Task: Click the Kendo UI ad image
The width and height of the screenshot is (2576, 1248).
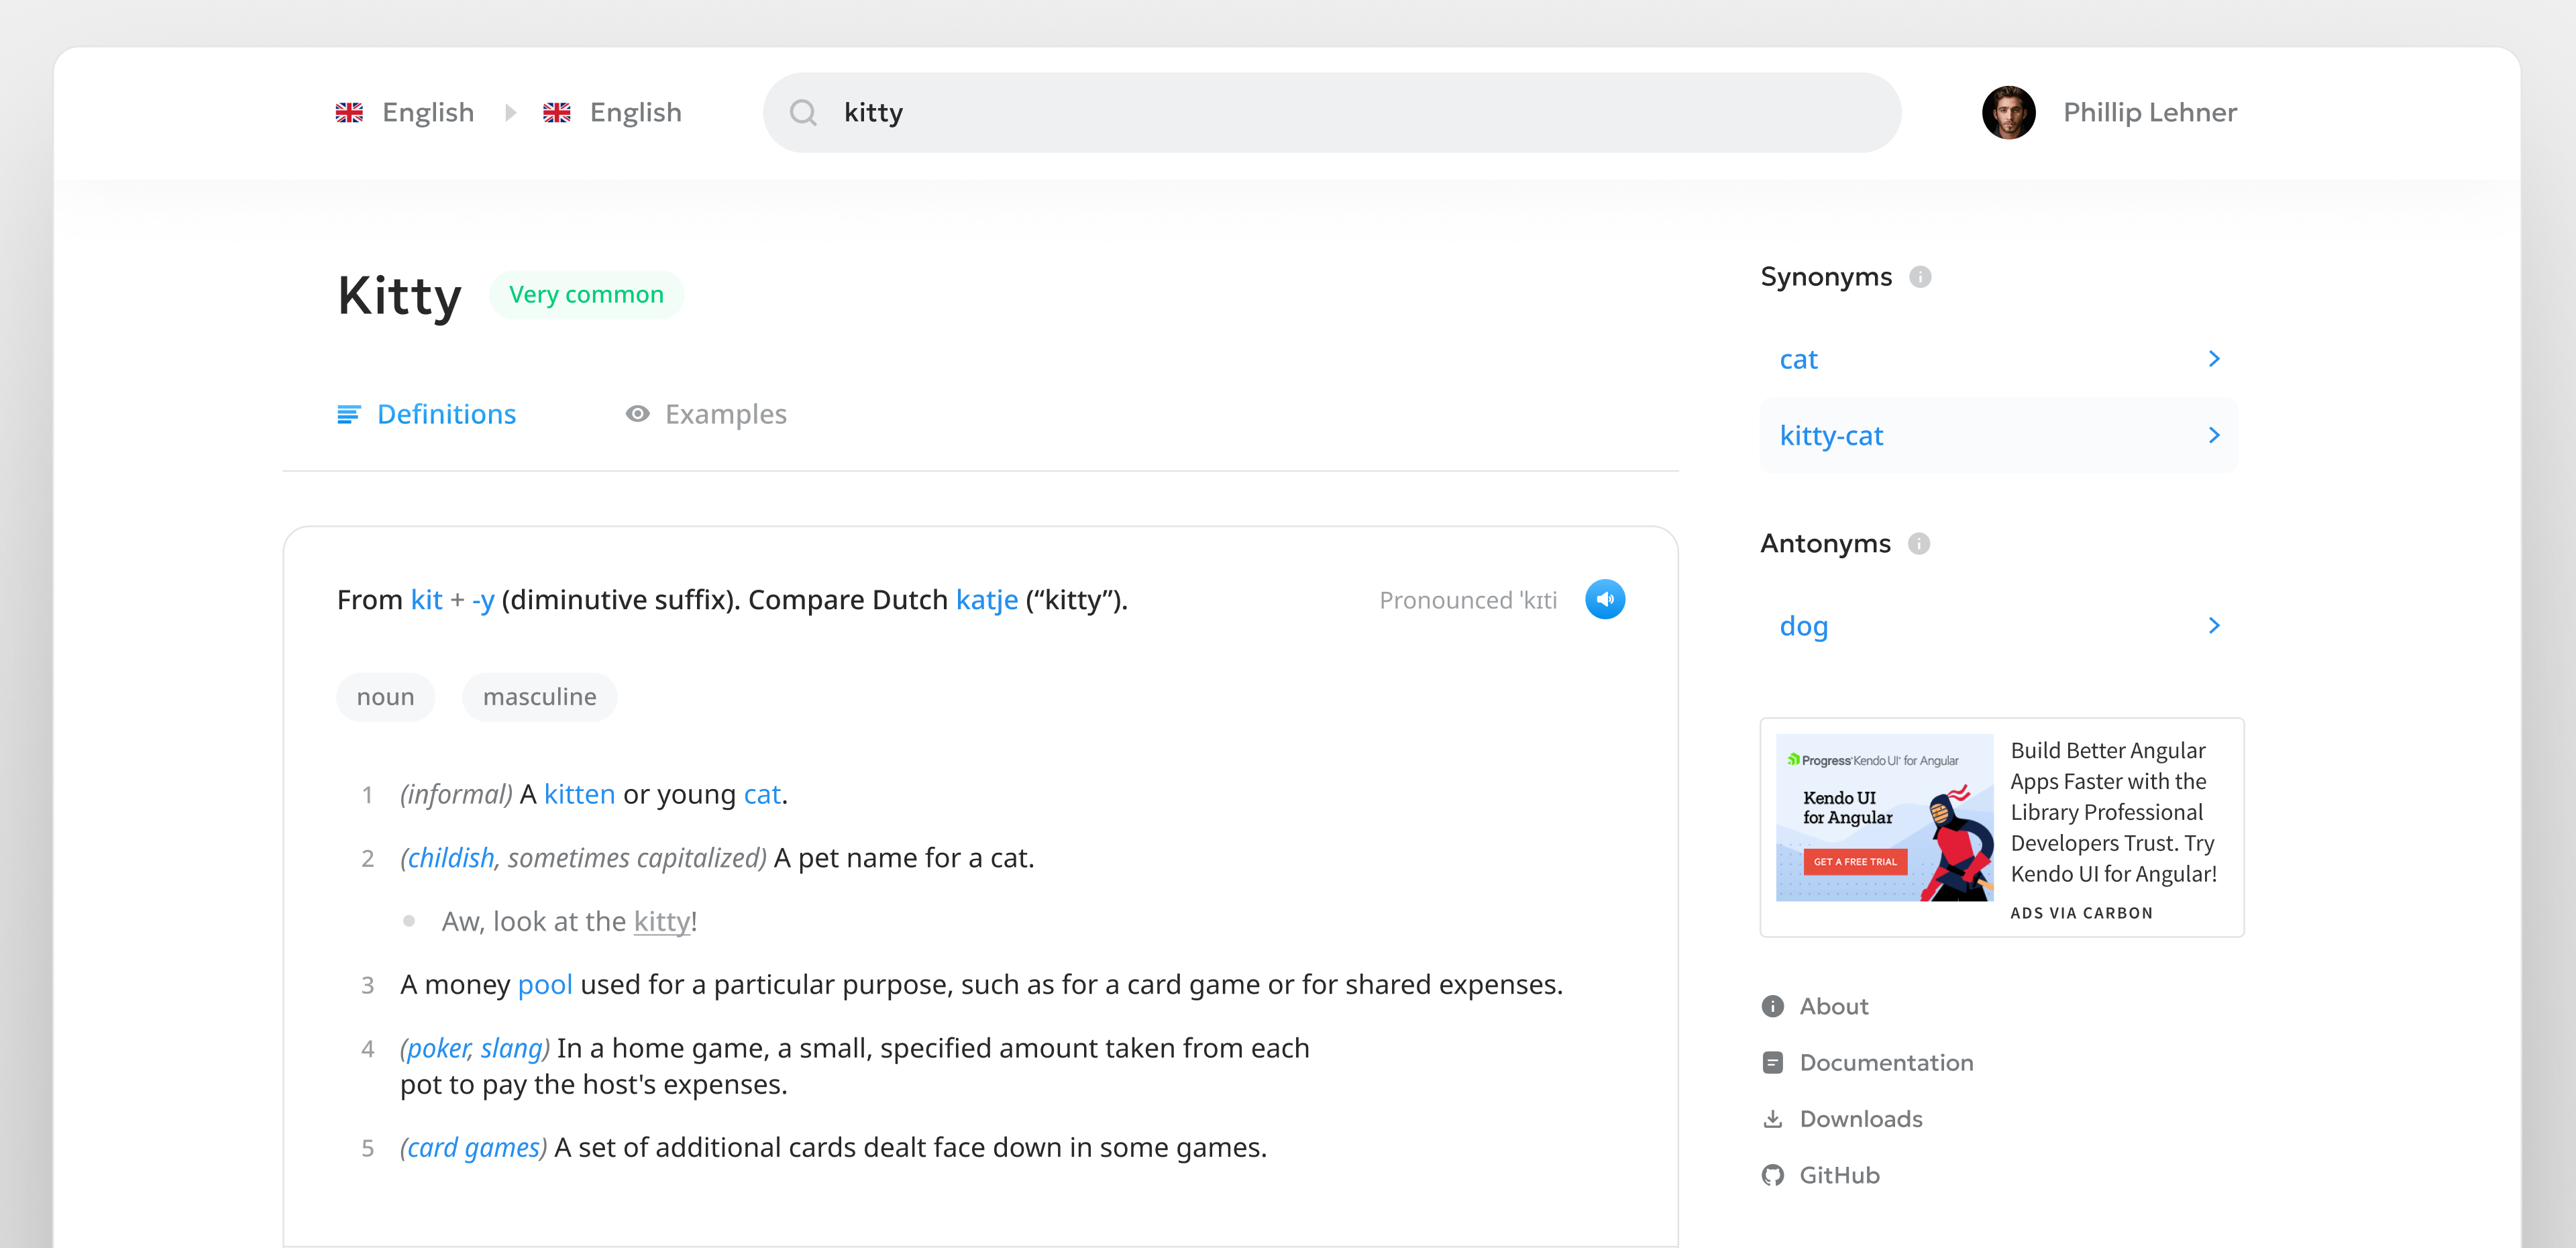Action: [1884, 818]
